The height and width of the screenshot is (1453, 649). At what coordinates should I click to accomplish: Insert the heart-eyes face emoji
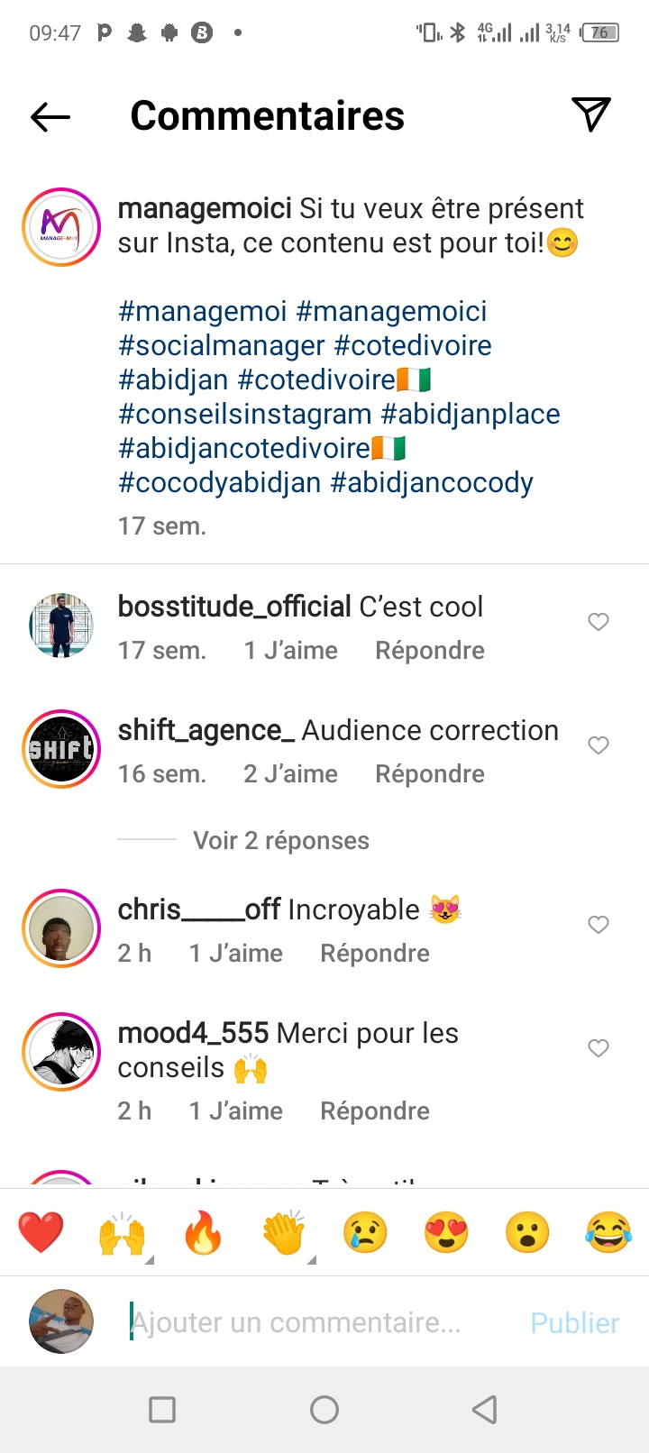pos(446,1232)
